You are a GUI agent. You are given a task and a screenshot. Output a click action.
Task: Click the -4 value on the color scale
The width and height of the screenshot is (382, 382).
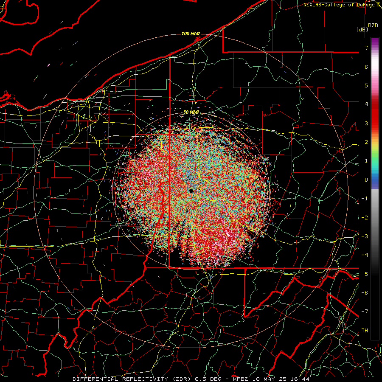tap(365, 255)
